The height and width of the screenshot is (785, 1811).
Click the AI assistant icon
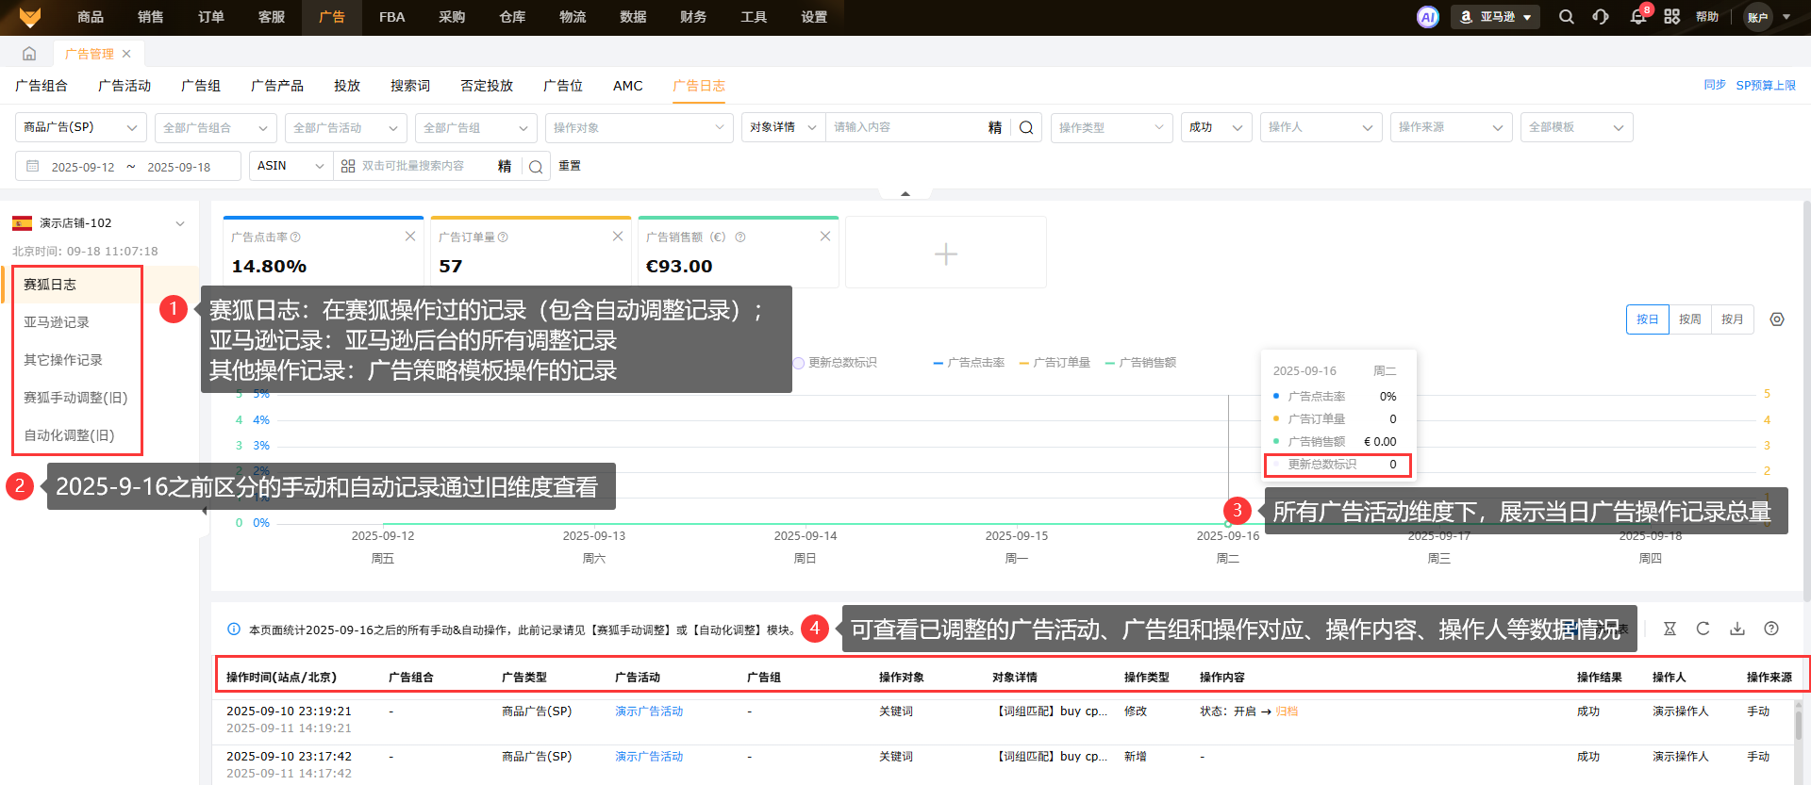[1427, 17]
